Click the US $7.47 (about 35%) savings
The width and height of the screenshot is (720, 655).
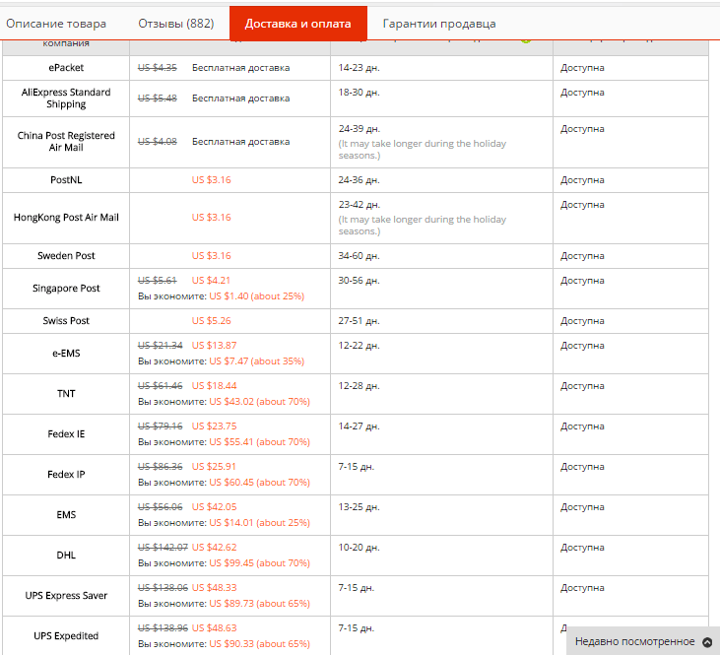click(257, 361)
